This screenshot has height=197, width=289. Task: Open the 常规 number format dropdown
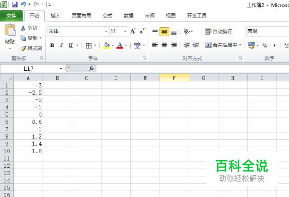tap(267, 31)
